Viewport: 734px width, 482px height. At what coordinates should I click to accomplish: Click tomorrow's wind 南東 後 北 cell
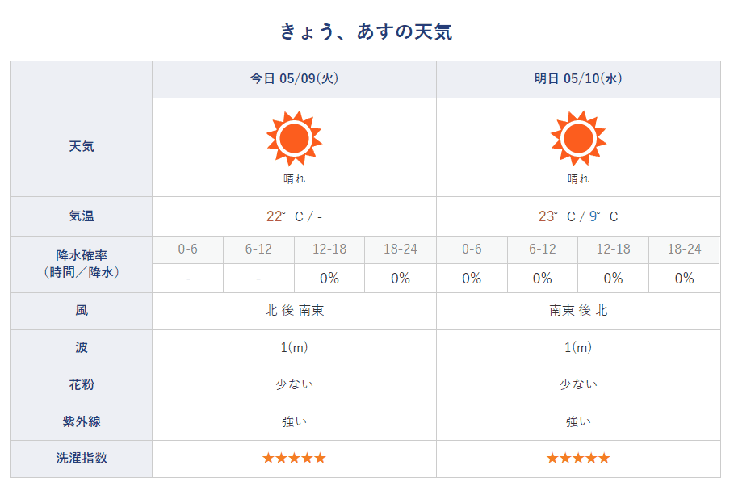(578, 310)
